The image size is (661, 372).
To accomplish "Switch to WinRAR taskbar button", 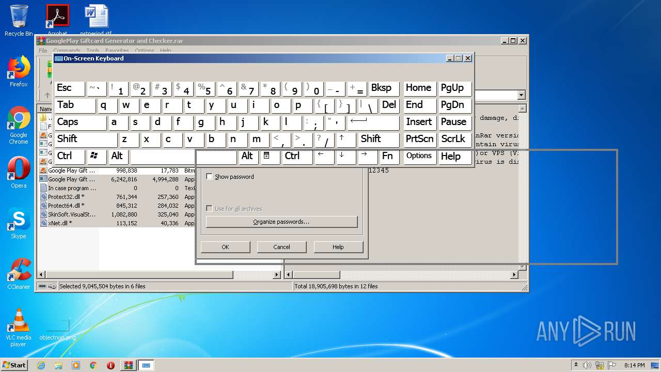I will click(x=128, y=365).
